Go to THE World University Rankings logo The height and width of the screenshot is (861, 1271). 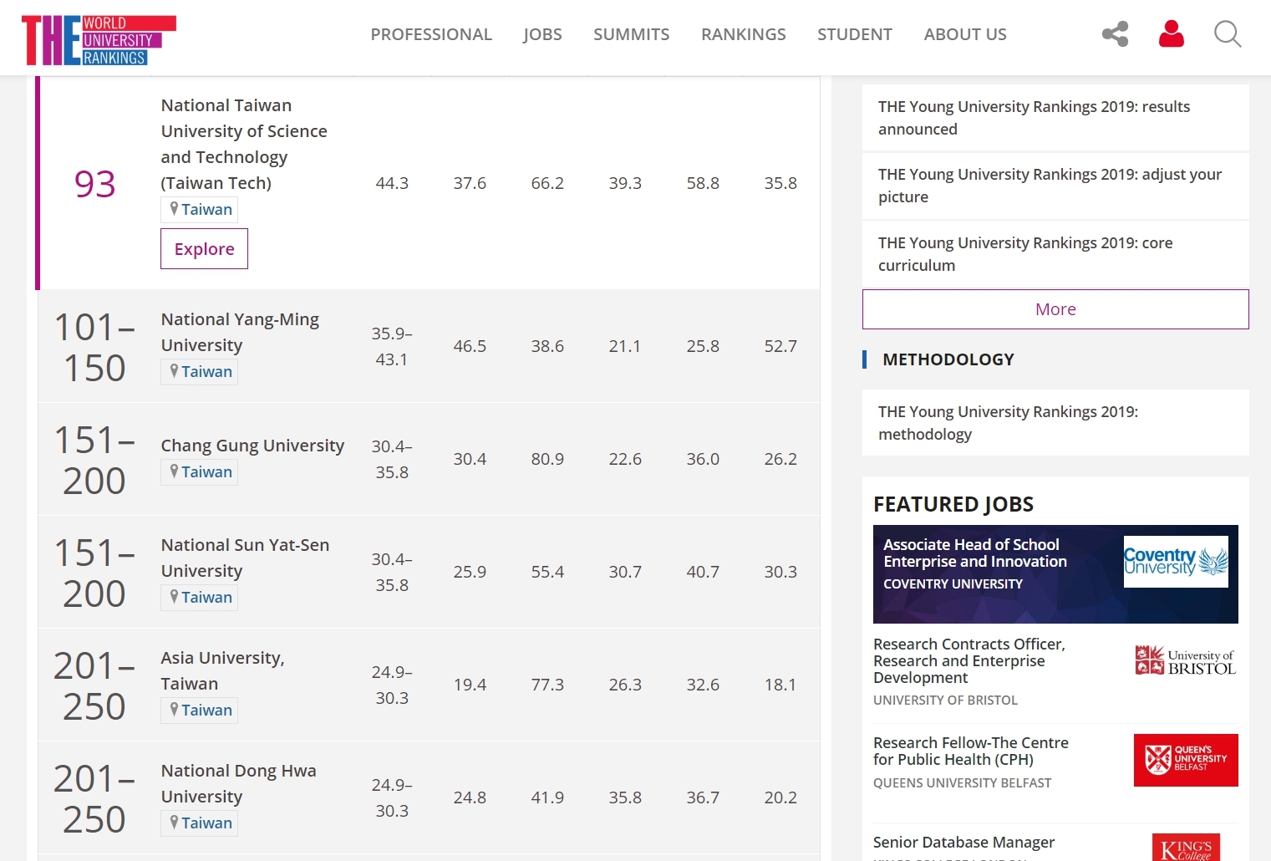pyautogui.click(x=99, y=39)
